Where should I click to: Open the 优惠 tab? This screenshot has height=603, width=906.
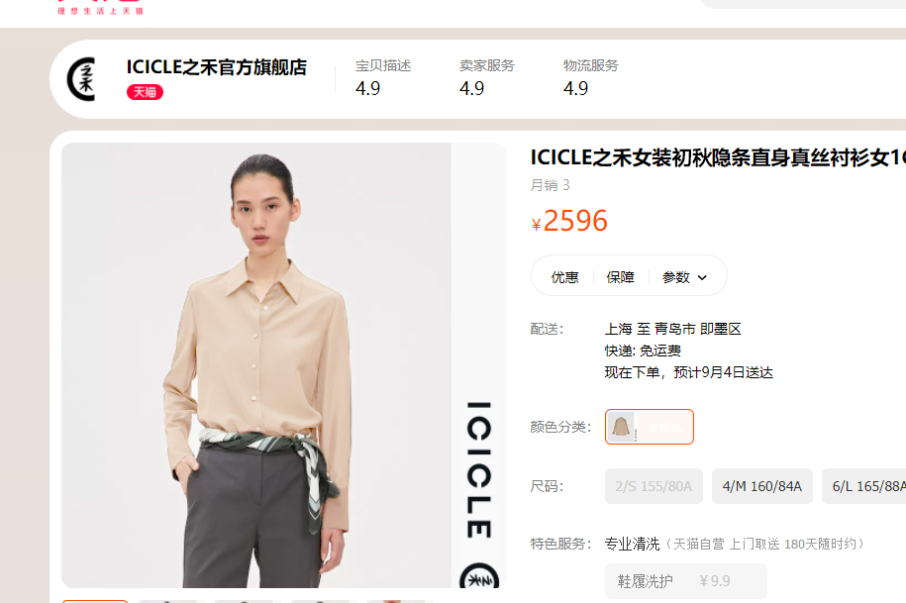coord(564,277)
